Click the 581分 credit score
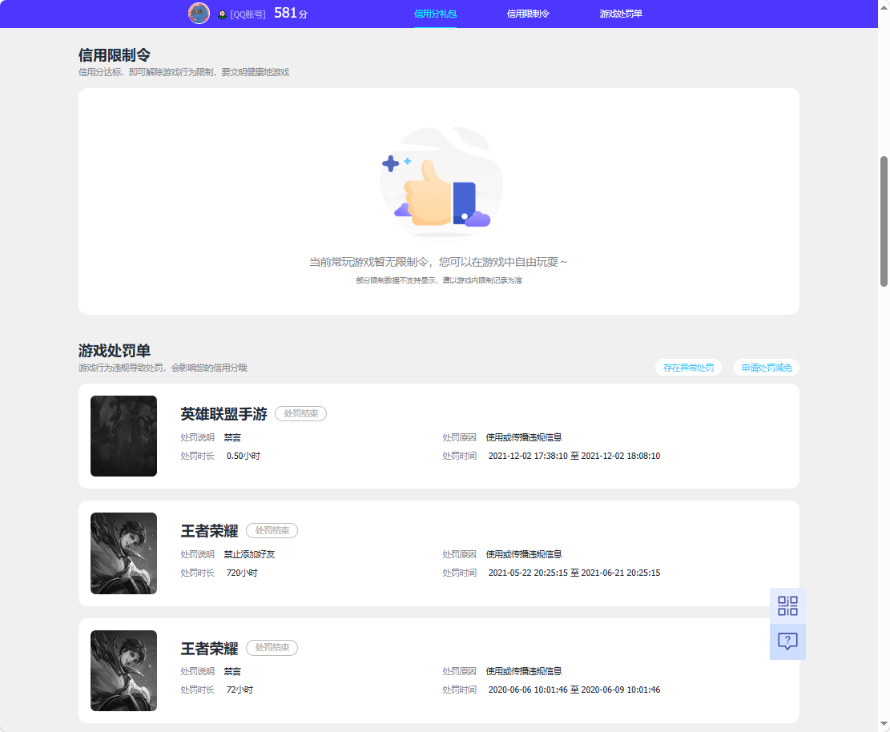The image size is (890, 732). pyautogui.click(x=291, y=13)
